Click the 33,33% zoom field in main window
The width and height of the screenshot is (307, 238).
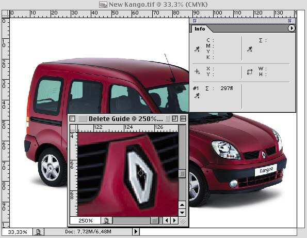pos(17,232)
